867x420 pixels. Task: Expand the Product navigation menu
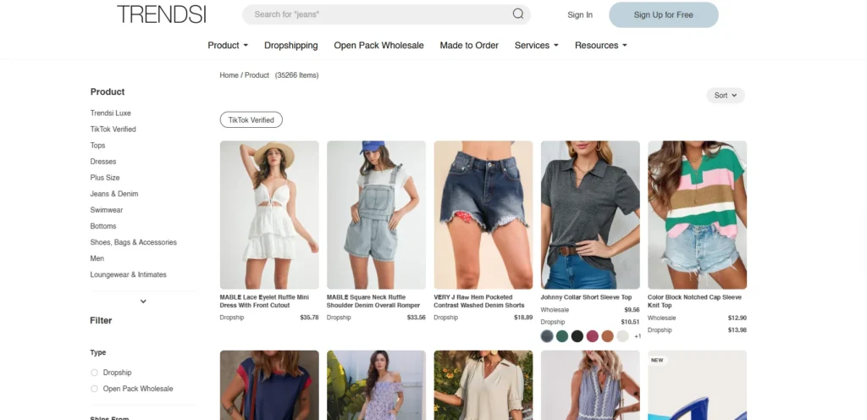(228, 46)
